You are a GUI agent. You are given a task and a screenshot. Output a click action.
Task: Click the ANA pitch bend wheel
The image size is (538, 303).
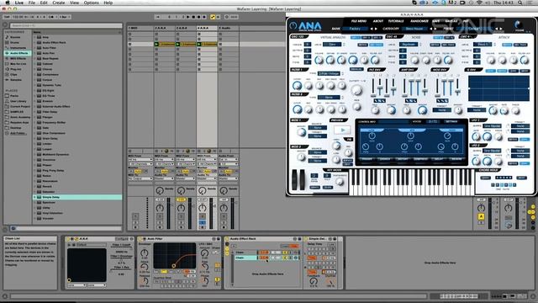pos(295,178)
